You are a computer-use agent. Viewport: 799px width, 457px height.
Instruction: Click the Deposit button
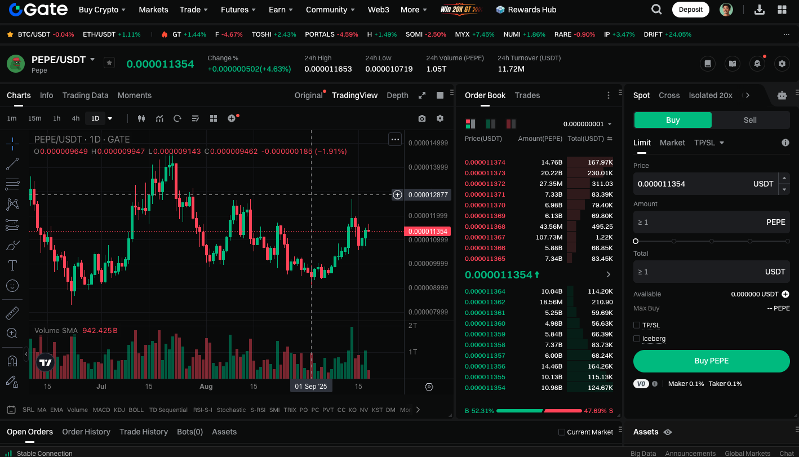tap(690, 10)
